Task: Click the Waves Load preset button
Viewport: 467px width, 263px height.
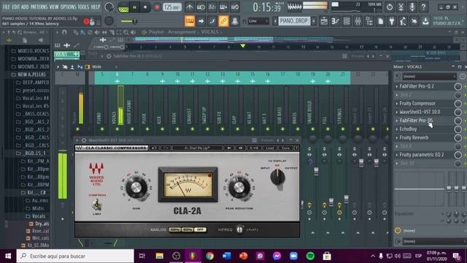Action: (270, 148)
